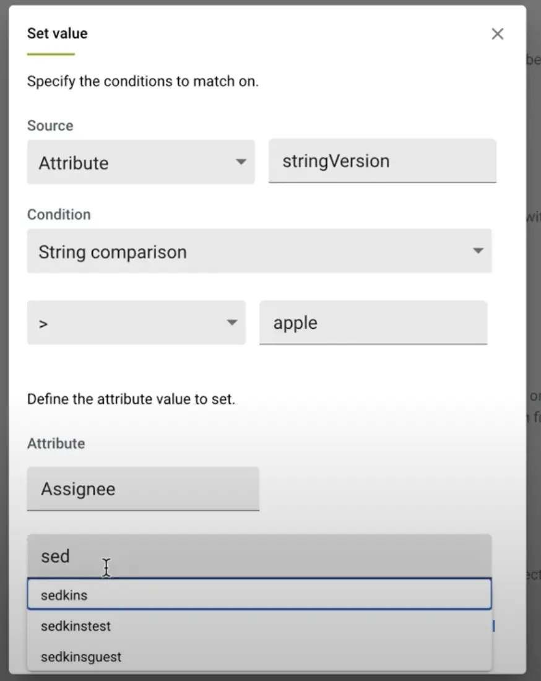Click the assignee value field containing sed
This screenshot has height=681, width=541.
point(260,555)
